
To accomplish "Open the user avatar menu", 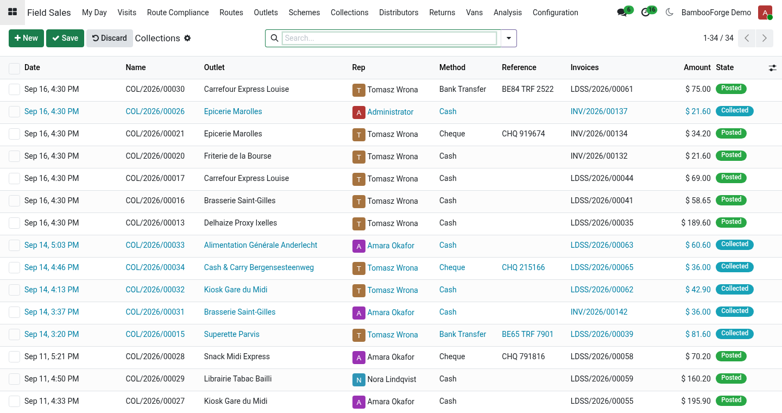I will [x=765, y=12].
